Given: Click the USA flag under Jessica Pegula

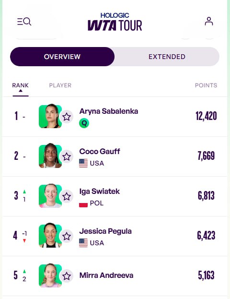Looking at the screenshot, I should [x=83, y=243].
